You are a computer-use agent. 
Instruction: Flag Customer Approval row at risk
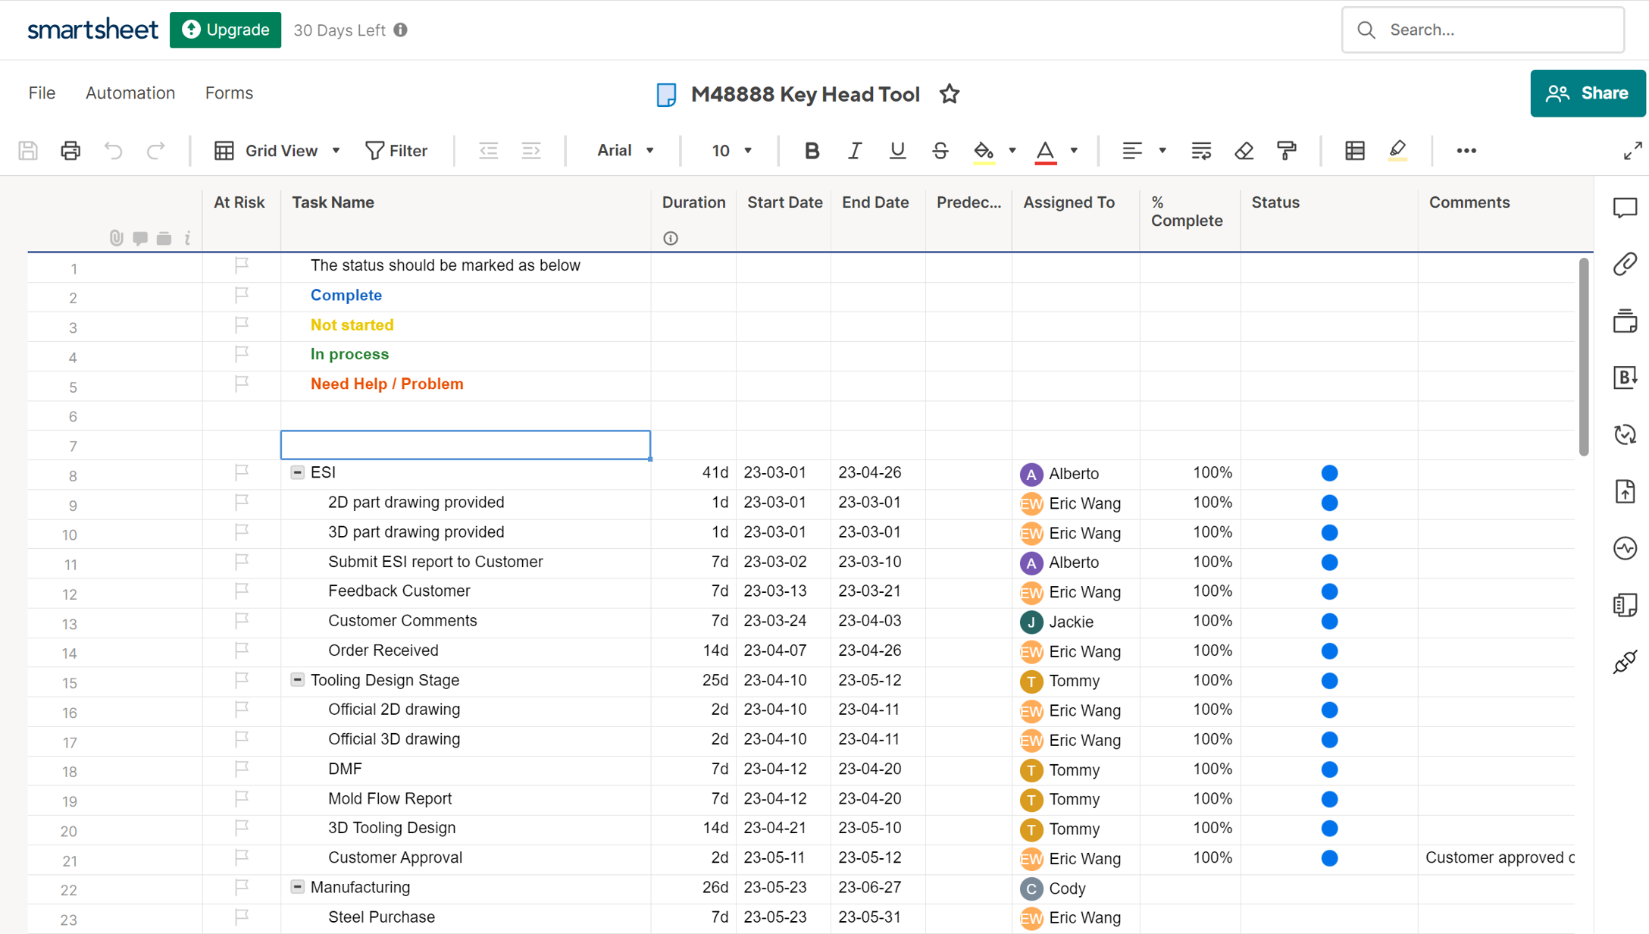pos(242,857)
